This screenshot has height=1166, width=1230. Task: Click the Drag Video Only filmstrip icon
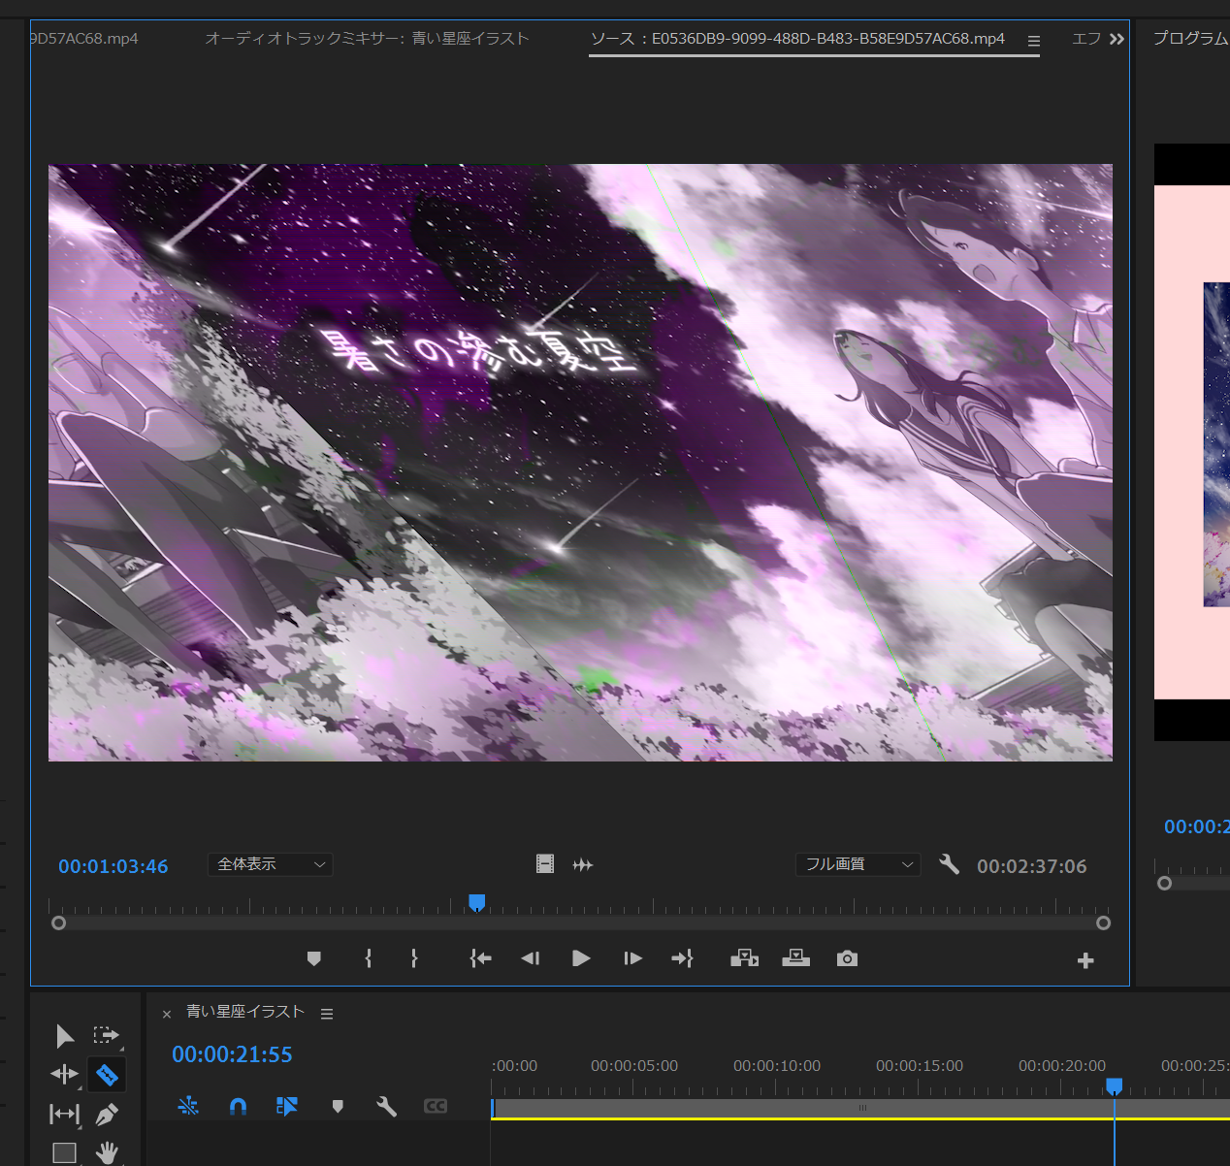[545, 863]
